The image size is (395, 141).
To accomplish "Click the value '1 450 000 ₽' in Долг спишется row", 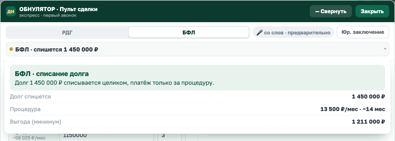I will 368,97.
